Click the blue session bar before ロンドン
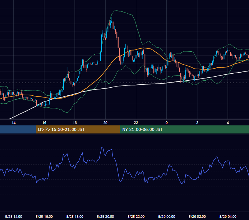249x220 pixels. click(18, 129)
